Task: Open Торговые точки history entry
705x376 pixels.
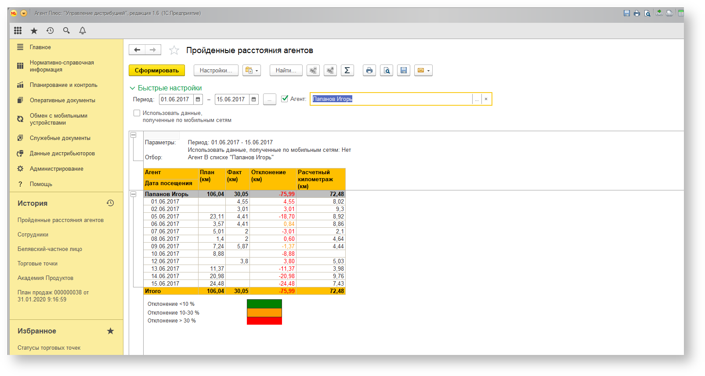Action: coord(37,263)
